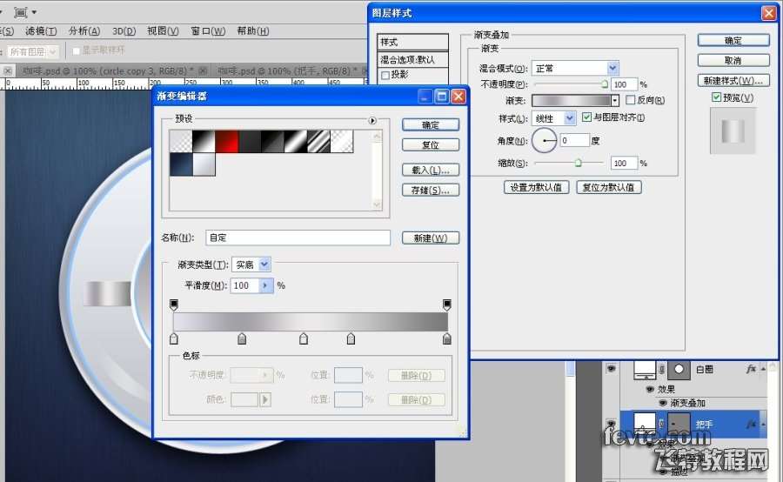Click the fx icon on 白圈 layer

(x=752, y=370)
